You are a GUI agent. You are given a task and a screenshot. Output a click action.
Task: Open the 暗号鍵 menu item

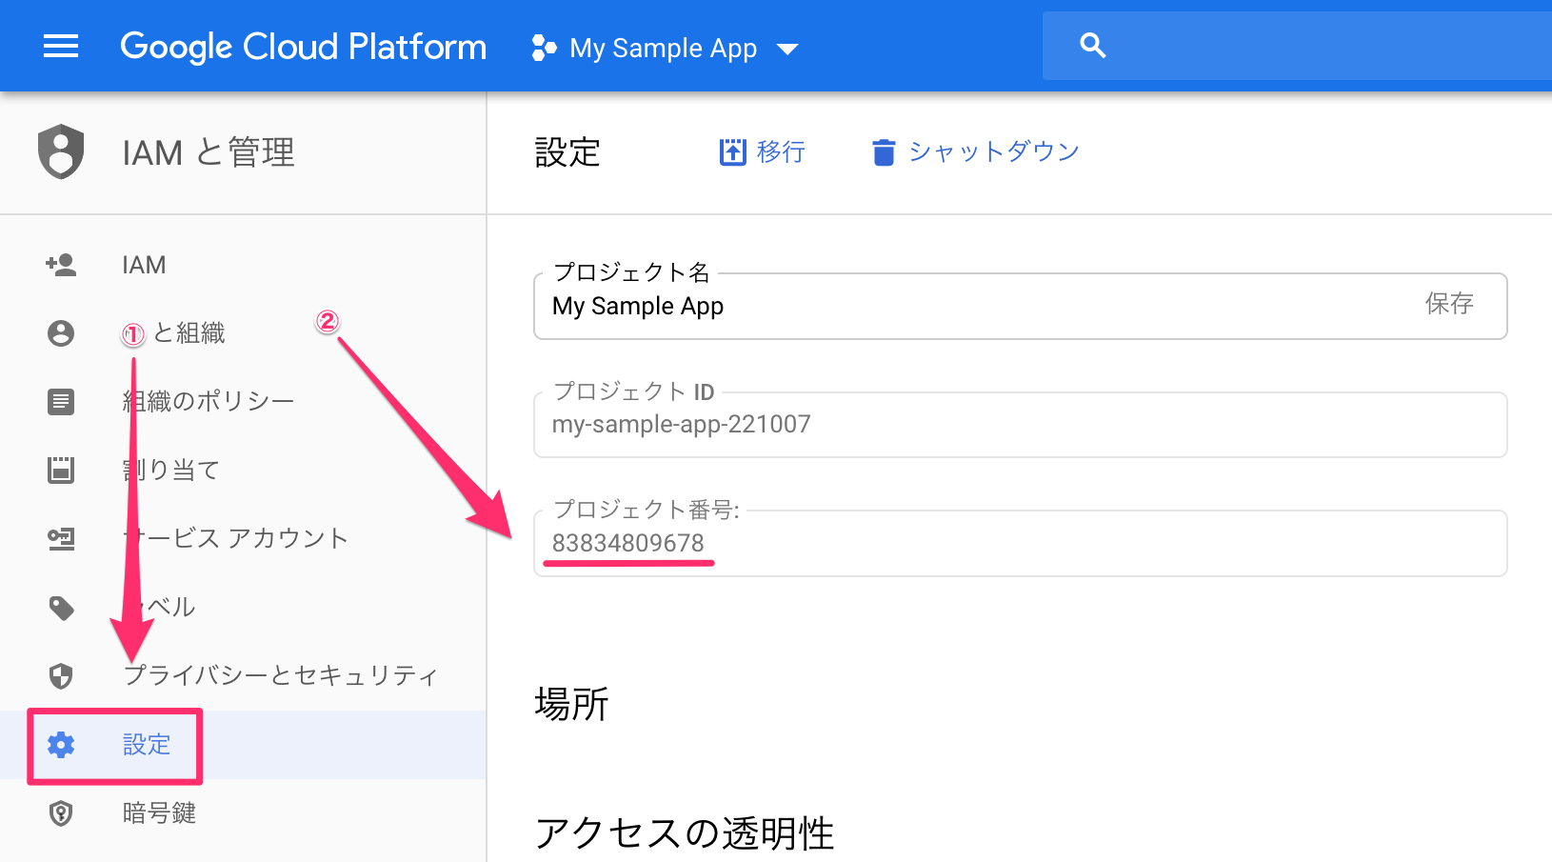pos(159,812)
